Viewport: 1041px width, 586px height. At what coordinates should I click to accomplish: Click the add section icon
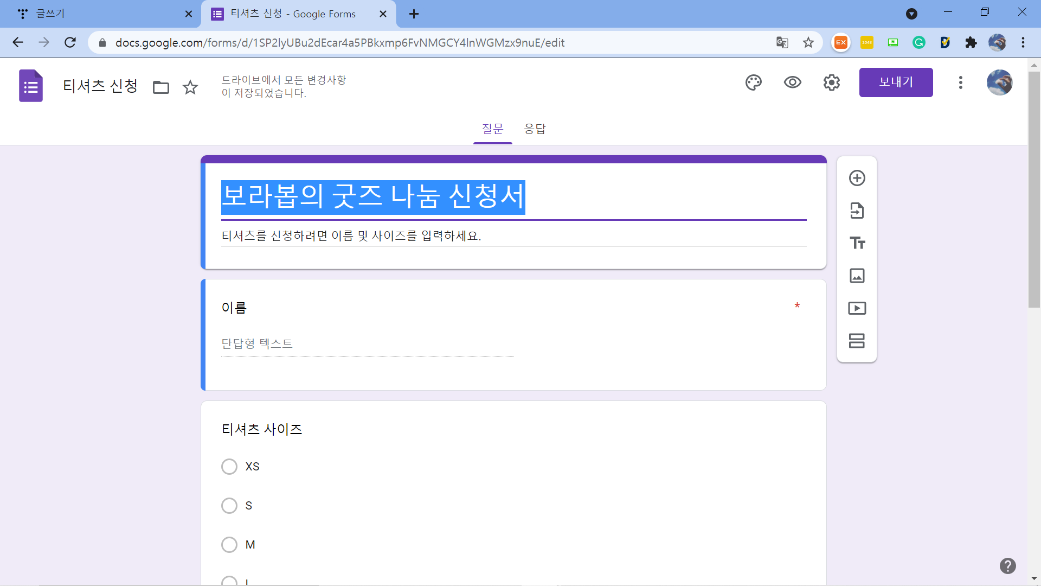point(857,341)
